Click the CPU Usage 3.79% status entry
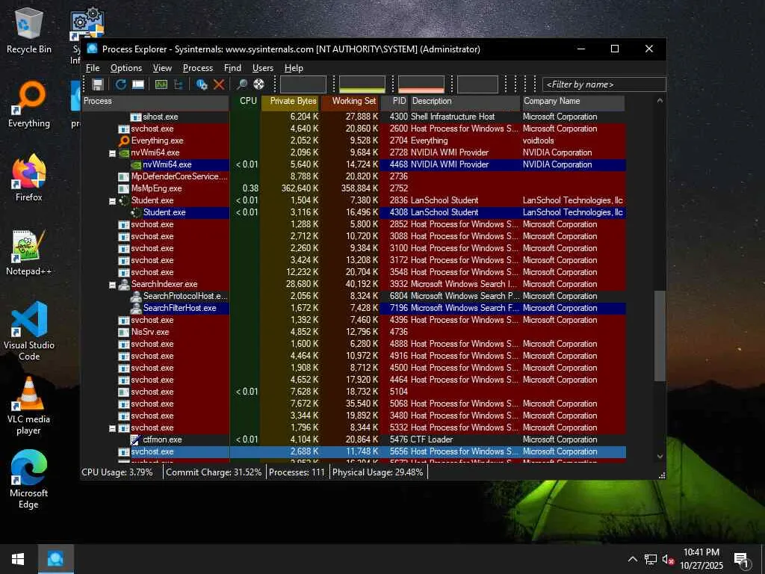 coord(117,472)
